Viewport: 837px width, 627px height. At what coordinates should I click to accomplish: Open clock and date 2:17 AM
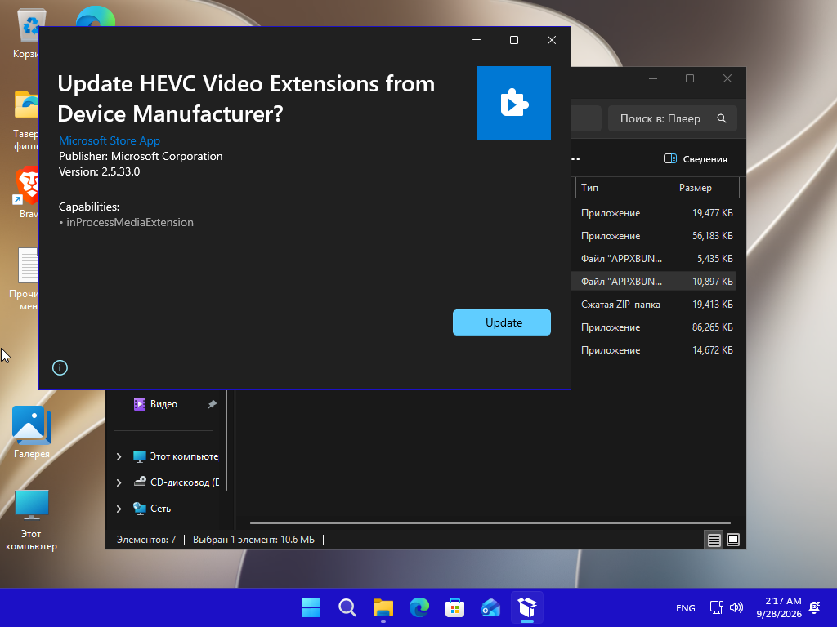779,607
